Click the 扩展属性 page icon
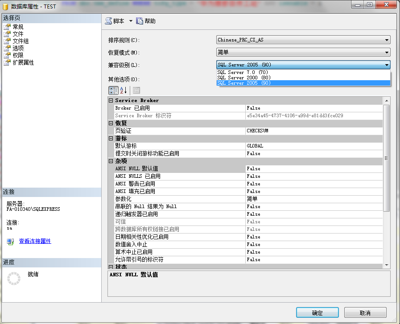Screen dimensions: 400x324 coord(7,62)
